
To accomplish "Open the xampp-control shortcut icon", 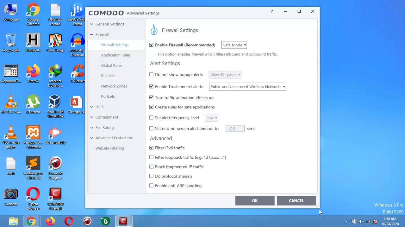I will pyautogui.click(x=33, y=137).
